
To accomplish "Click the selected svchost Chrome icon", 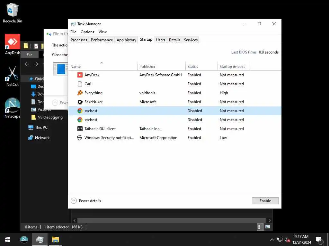I will pos(80,111).
